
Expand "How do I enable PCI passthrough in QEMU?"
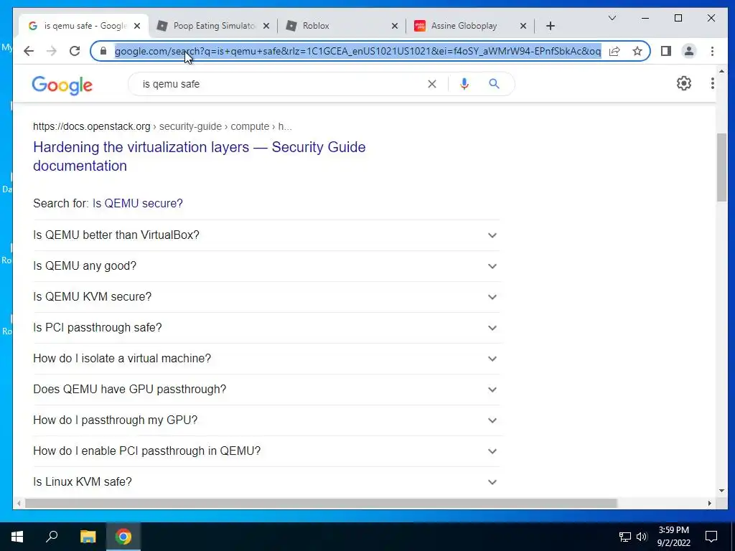click(266, 451)
